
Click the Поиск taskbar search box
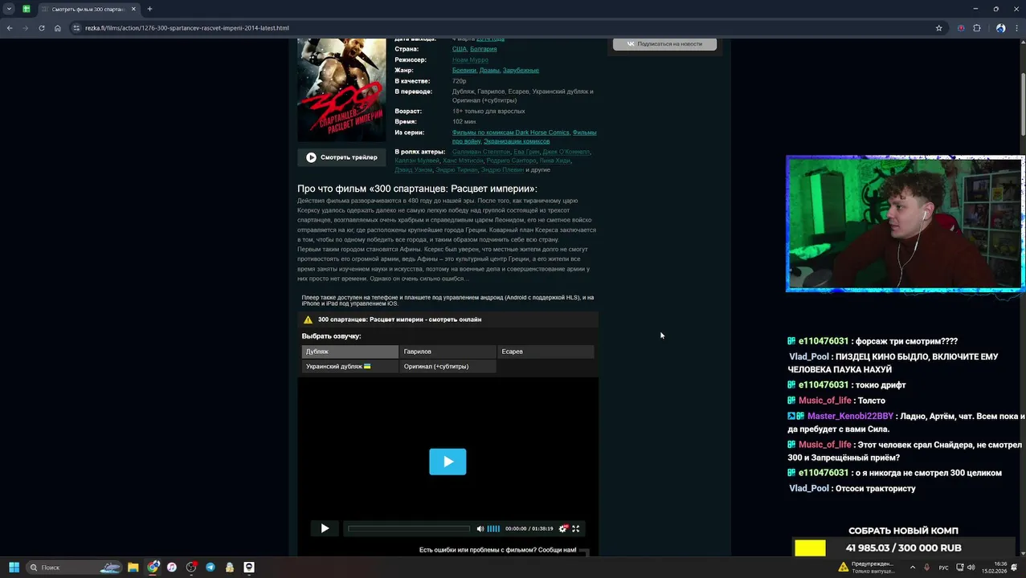click(x=74, y=568)
